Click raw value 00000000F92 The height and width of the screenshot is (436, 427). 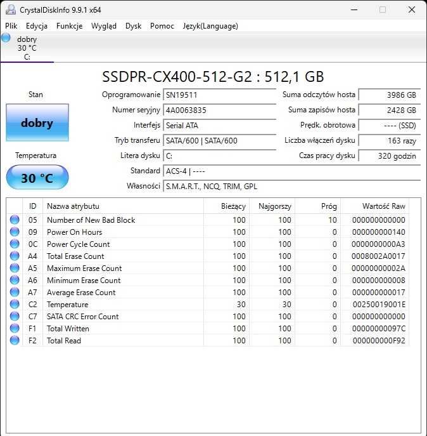pos(379,341)
